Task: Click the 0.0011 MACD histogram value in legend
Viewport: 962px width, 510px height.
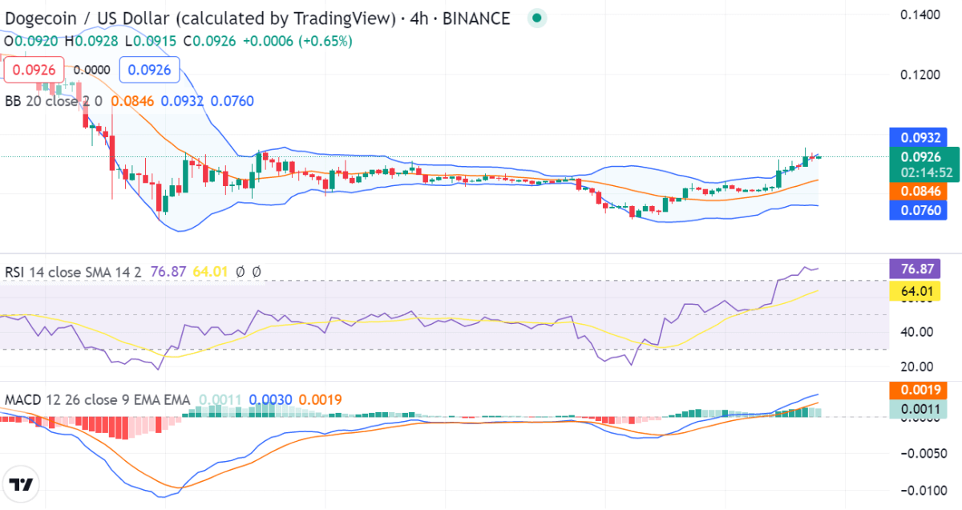Action: click(x=220, y=399)
